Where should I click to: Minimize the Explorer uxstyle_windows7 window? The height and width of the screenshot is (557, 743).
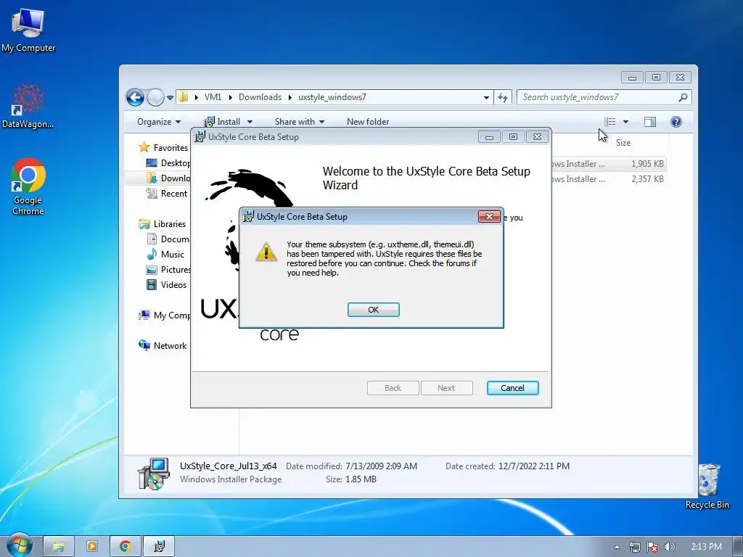632,77
